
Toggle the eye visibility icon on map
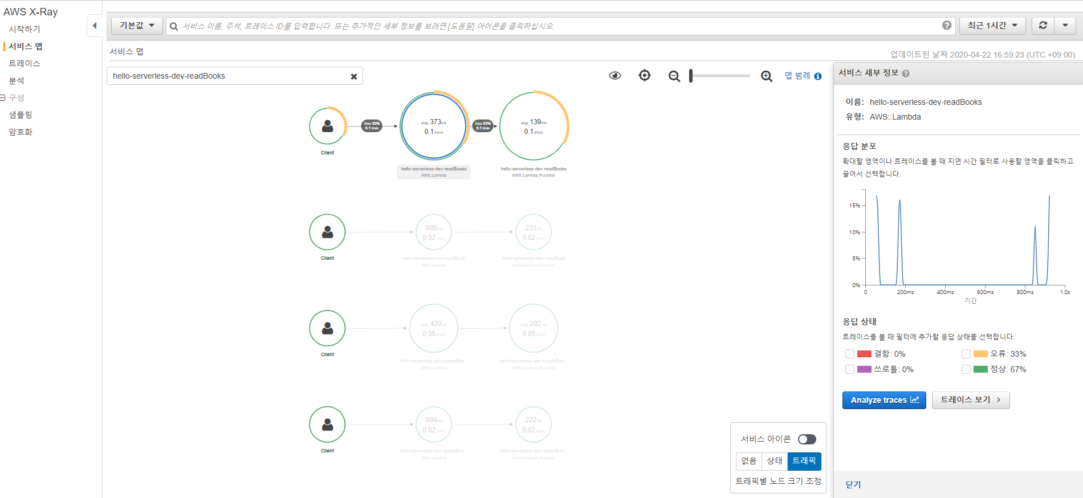pyautogui.click(x=615, y=76)
